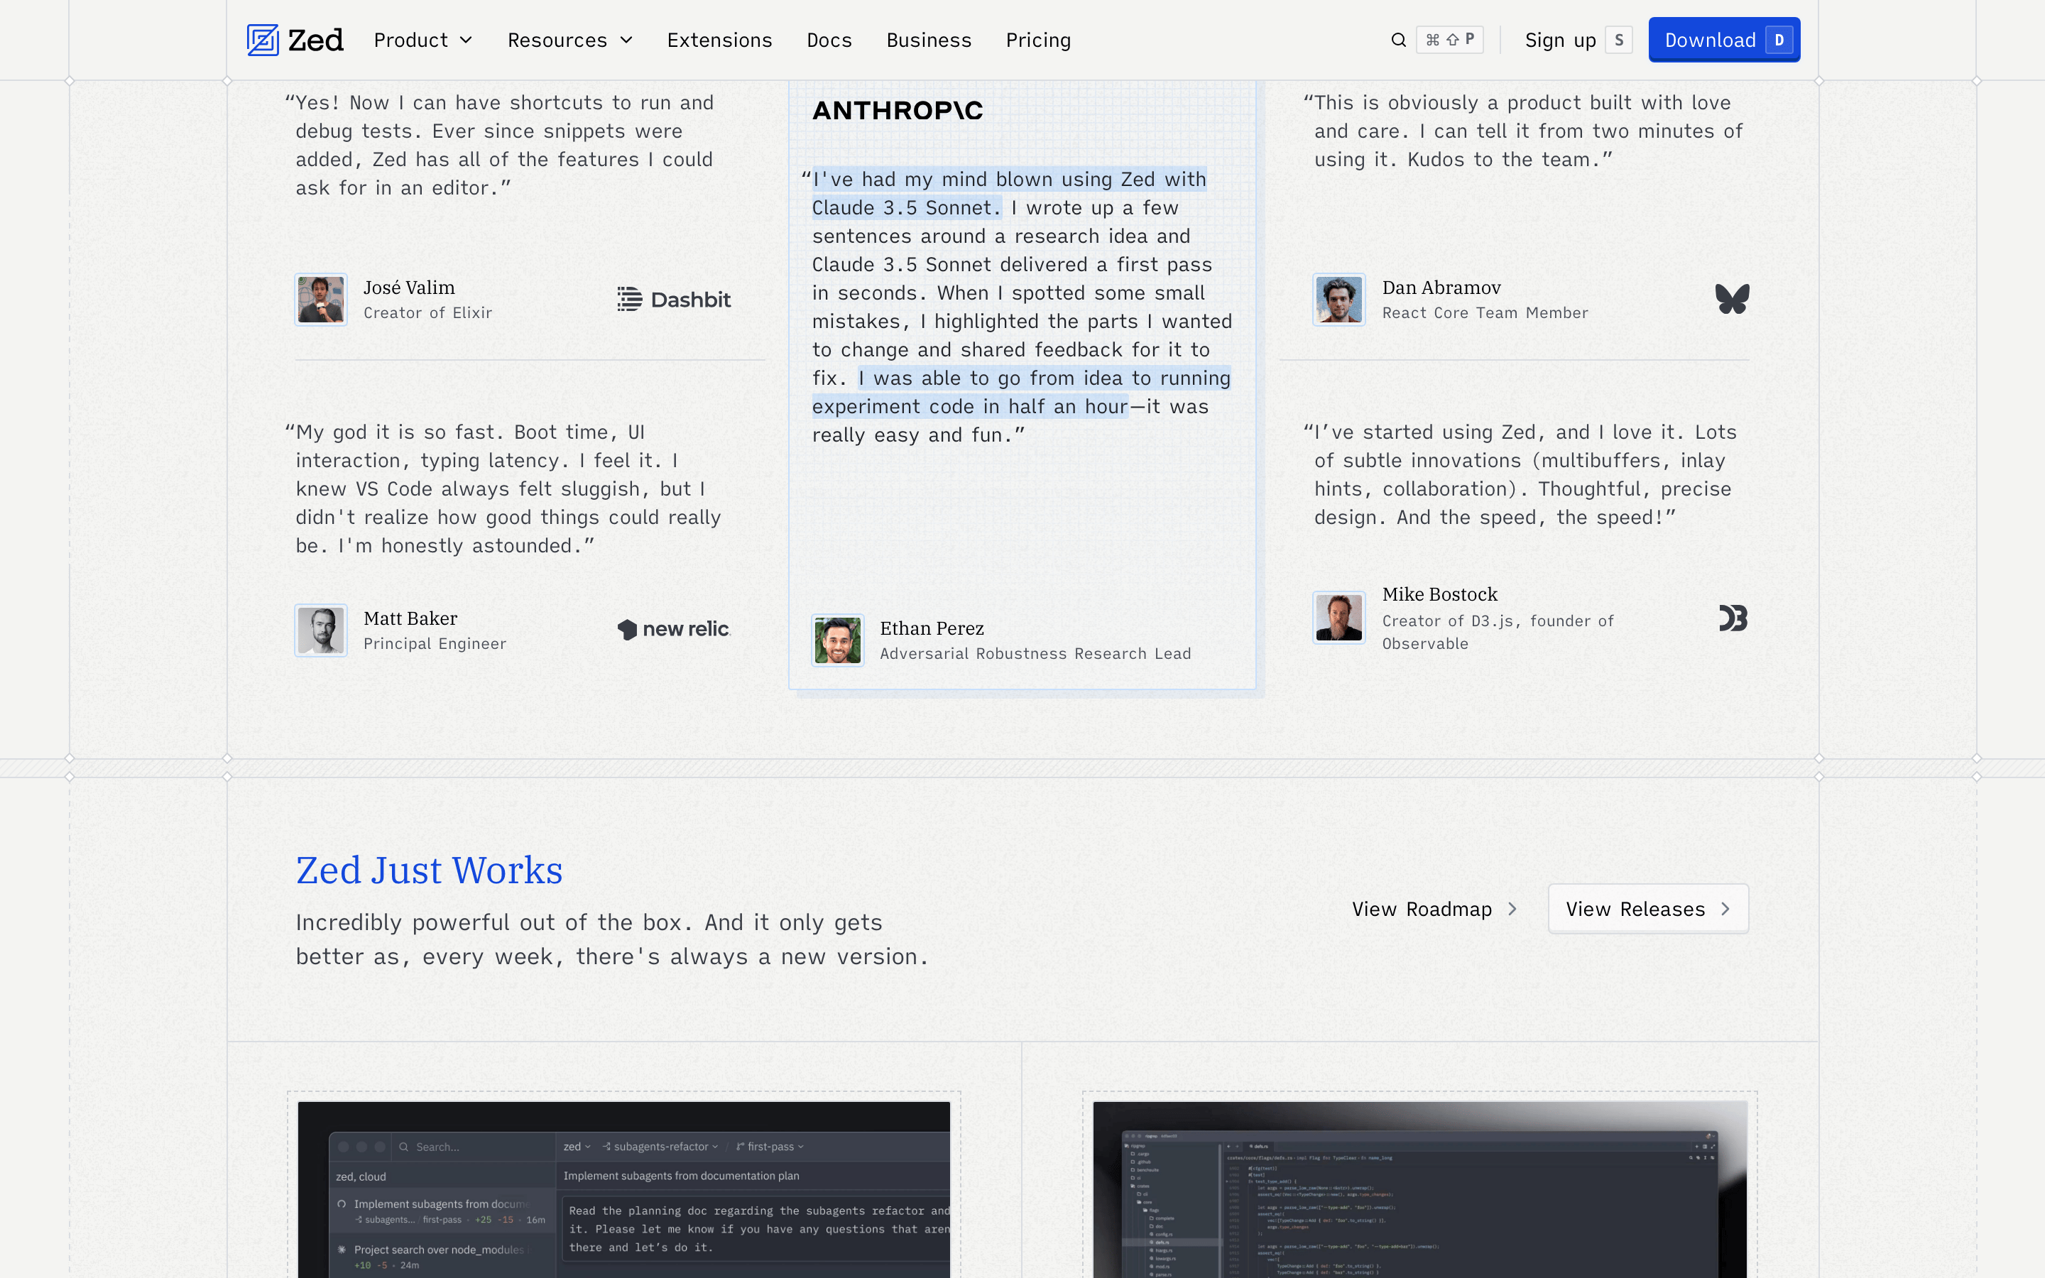The height and width of the screenshot is (1278, 2045).
Task: Click the Search field in editor screenshot
Action: (473, 1147)
